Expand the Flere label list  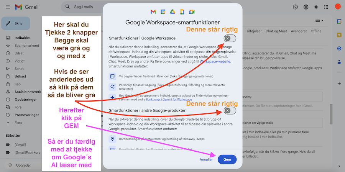[x=18, y=123]
